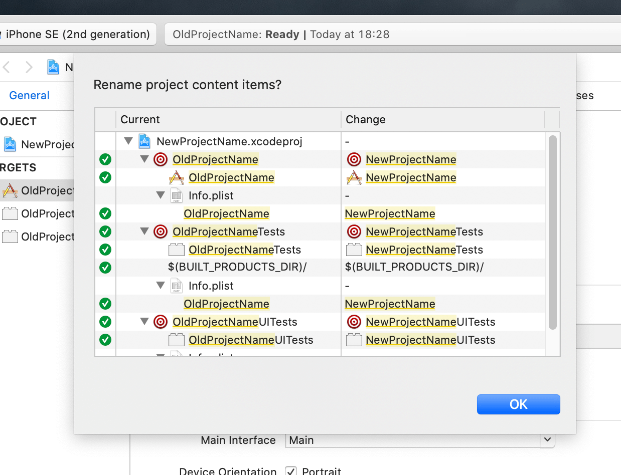Image resolution: width=621 pixels, height=475 pixels.
Task: Collapse the OldProjectNameTests target disclosure triangle
Action: [144, 231]
